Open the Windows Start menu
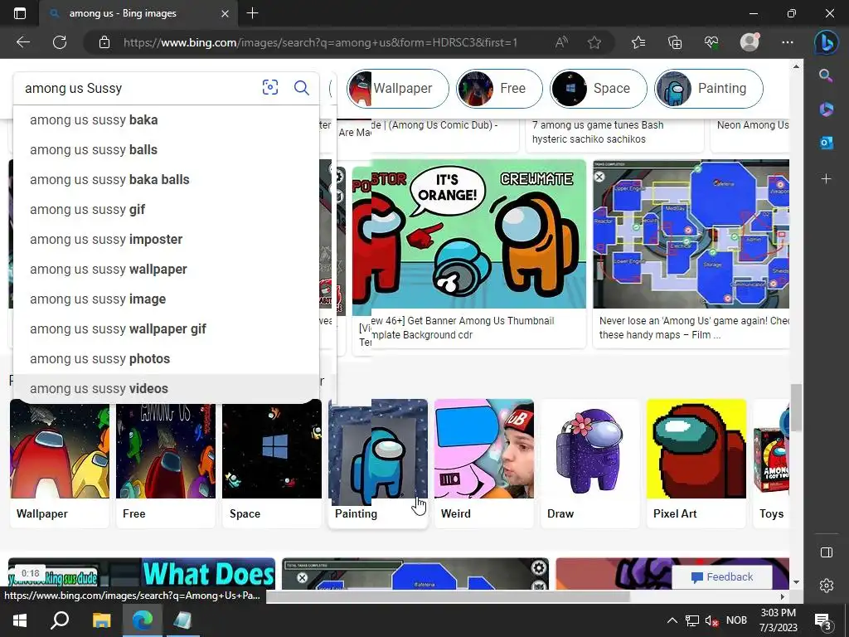The width and height of the screenshot is (849, 637). (x=20, y=620)
